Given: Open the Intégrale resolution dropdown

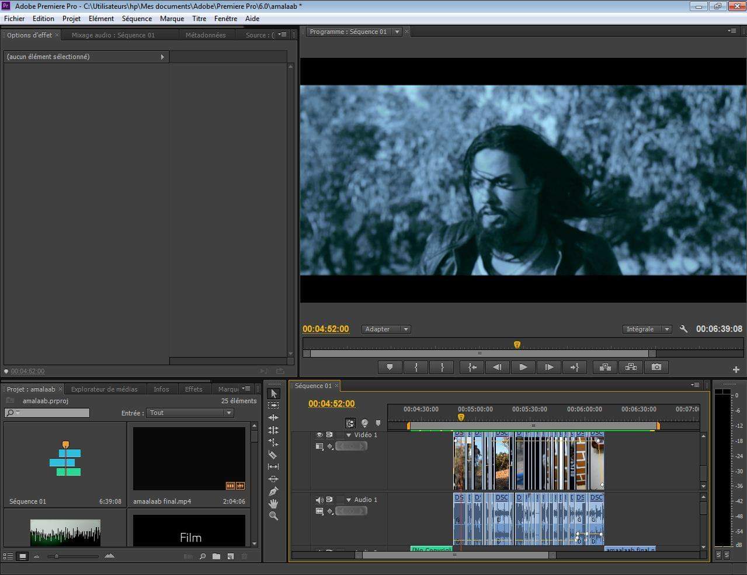Looking at the screenshot, I should [x=647, y=329].
